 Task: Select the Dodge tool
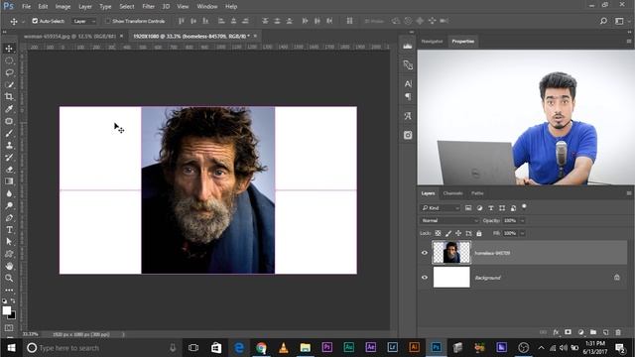[9, 205]
